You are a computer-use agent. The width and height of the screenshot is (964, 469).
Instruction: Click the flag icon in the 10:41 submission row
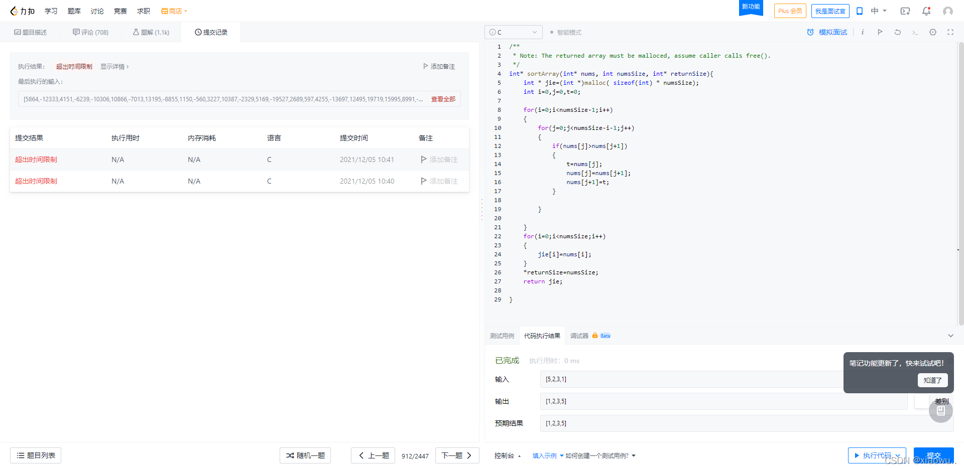(x=424, y=160)
